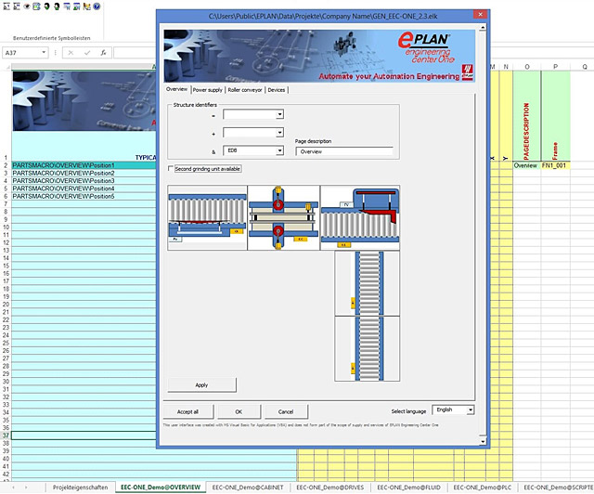This screenshot has width=594, height=494.
Task: Select the top-left roller conveyor thumbnail
Action: 207,217
